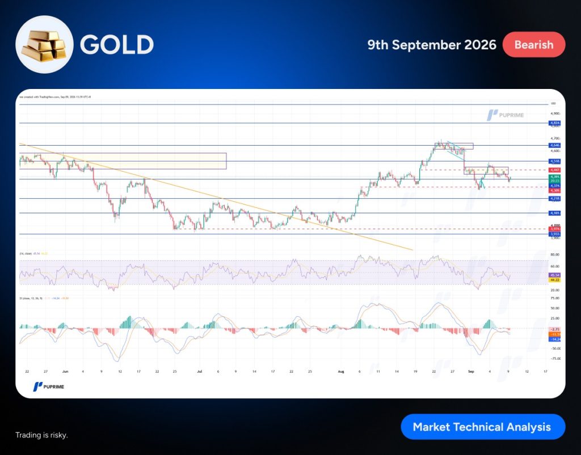The width and height of the screenshot is (581, 455).
Task: Select the orange descending trendline
Action: click(x=216, y=197)
